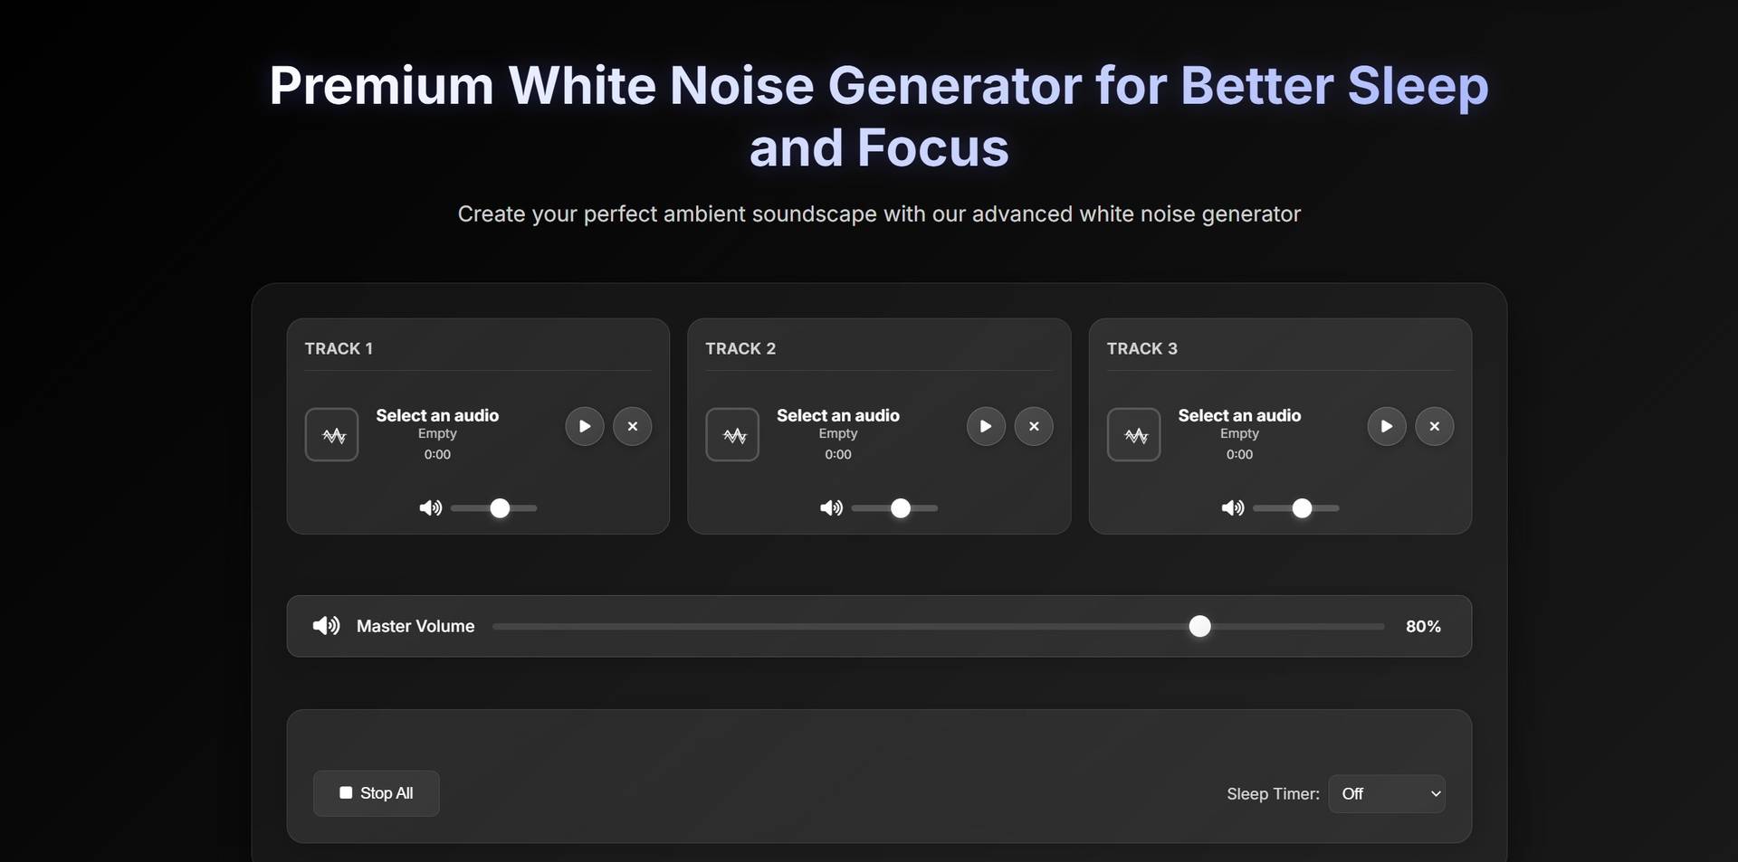Click the Master Volume speaker icon
The width and height of the screenshot is (1738, 862).
pyautogui.click(x=326, y=625)
